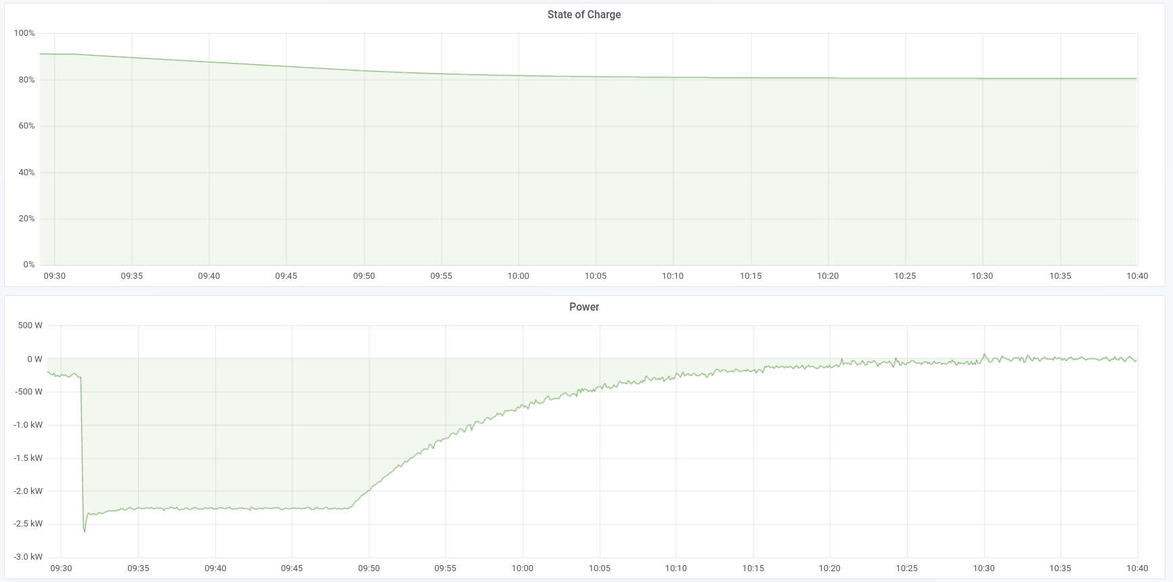Select 10:00 on State of Charge time axis
Screen dimensions: 1173x582
tap(518, 276)
